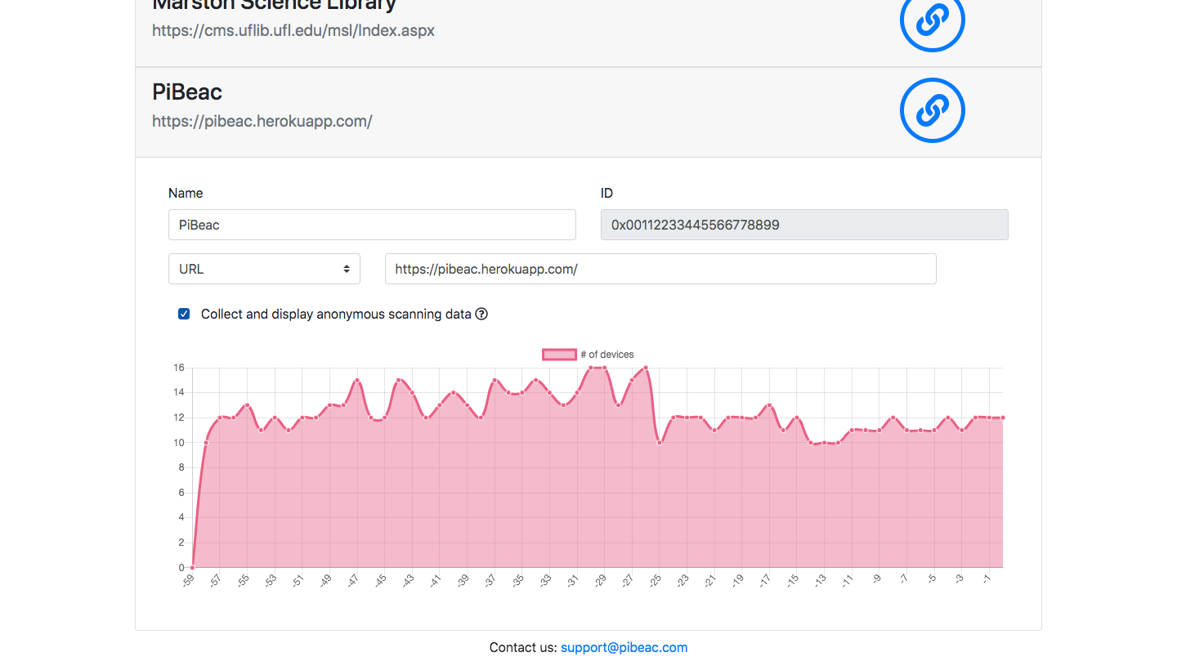Click the Name field containing PiBeac
Image resolution: width=1177 pixels, height=670 pixels.
[x=372, y=225]
